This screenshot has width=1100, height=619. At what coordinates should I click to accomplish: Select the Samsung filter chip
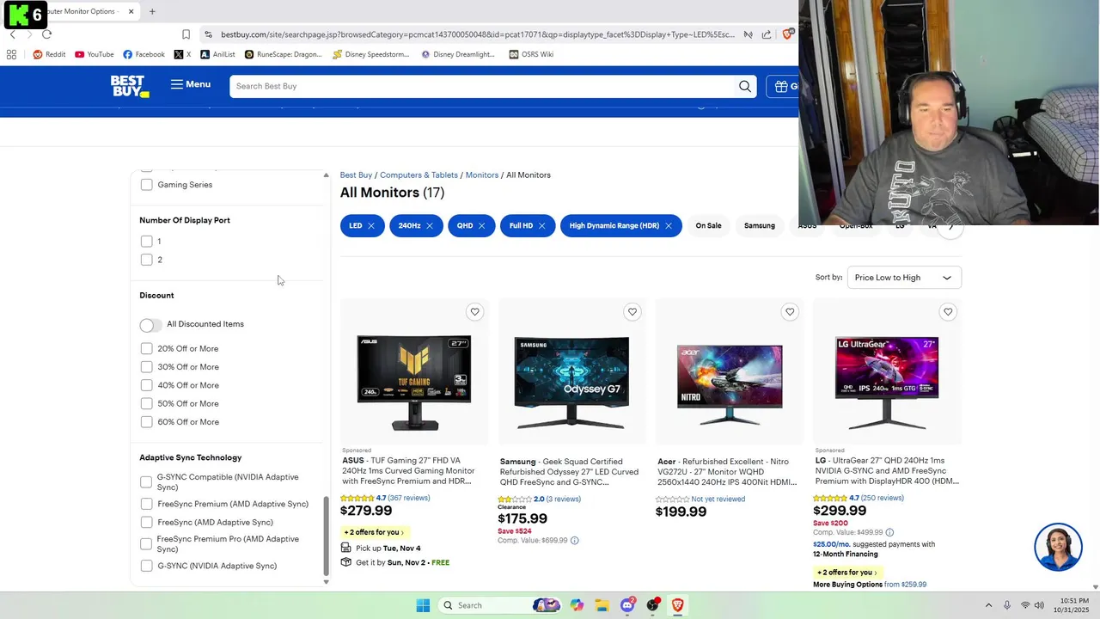click(760, 226)
